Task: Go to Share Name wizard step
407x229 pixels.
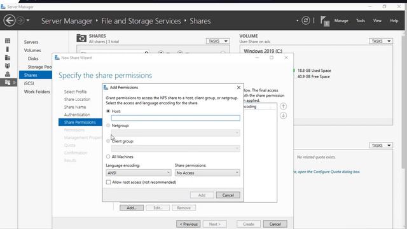Action: coord(75,107)
